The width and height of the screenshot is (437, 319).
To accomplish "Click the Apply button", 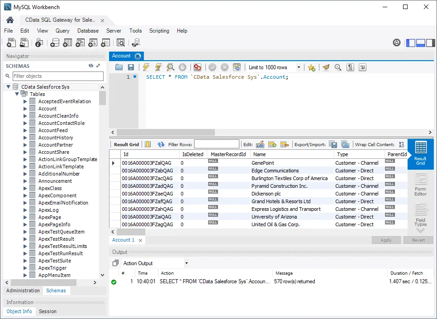I will (x=386, y=240).
